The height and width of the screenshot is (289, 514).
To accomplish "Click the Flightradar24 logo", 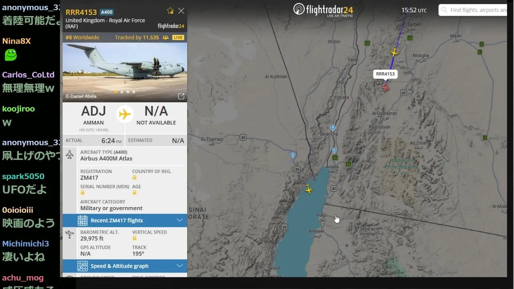I will [323, 9].
